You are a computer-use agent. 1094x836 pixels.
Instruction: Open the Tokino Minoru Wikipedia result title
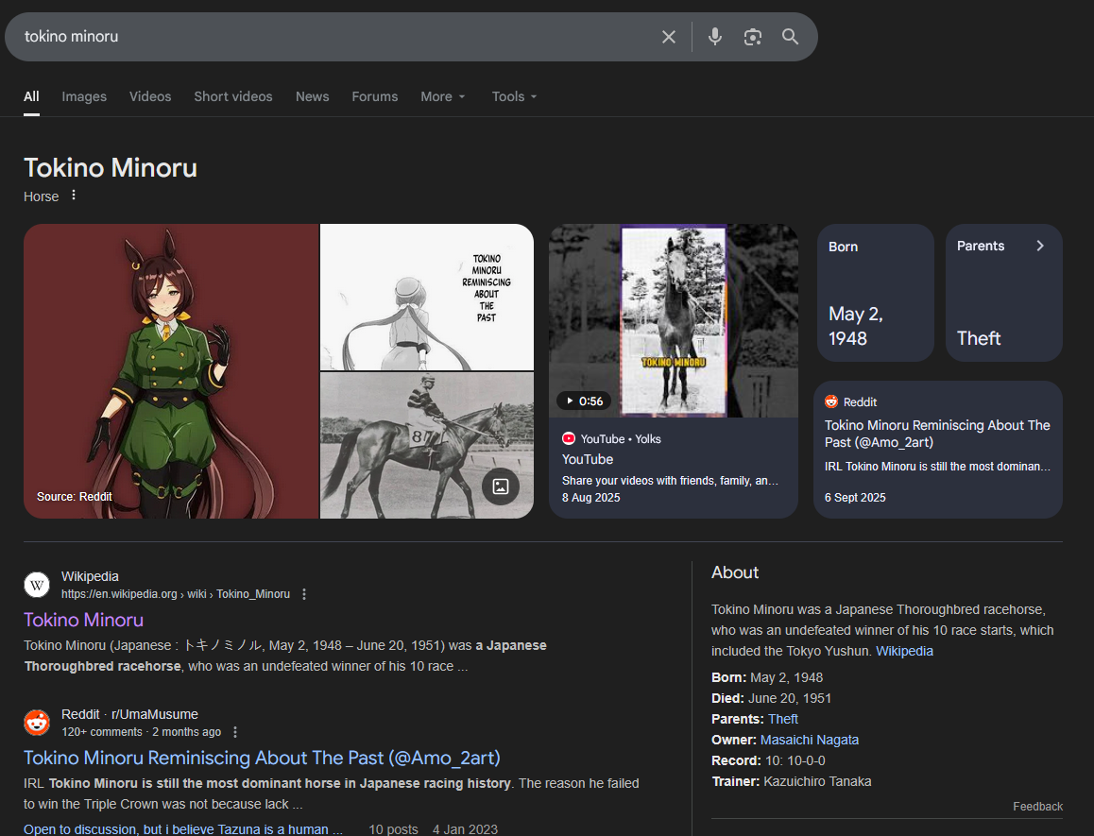coord(84,620)
